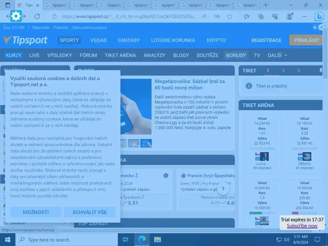Select the TV tab
The width and height of the screenshot is (328, 246).
click(x=257, y=55)
